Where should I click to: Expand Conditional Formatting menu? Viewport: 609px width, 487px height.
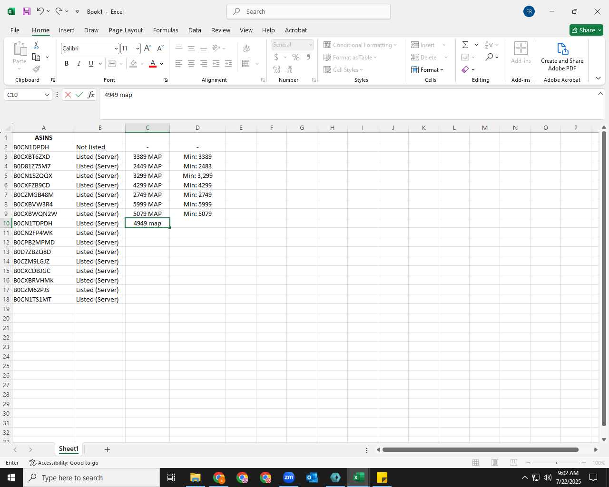360,45
